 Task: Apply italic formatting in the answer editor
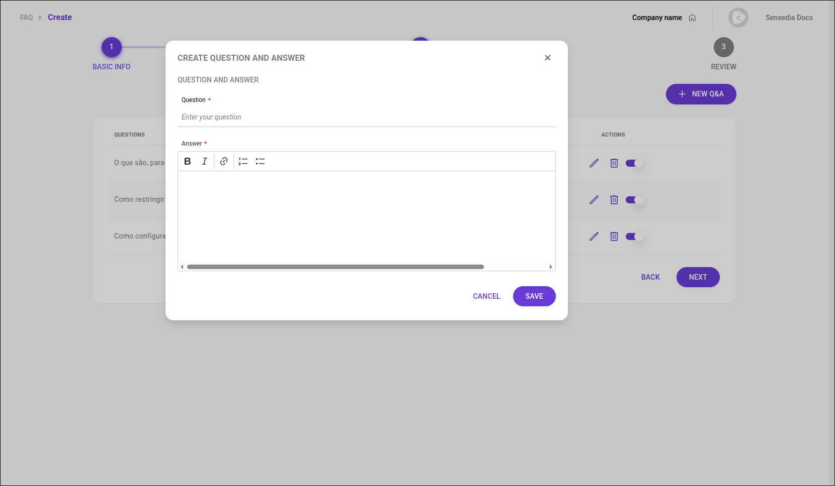click(x=204, y=161)
